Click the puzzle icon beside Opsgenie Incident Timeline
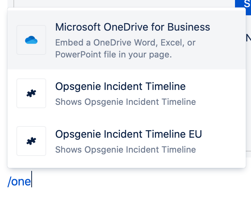The image size is (251, 200). click(x=31, y=93)
